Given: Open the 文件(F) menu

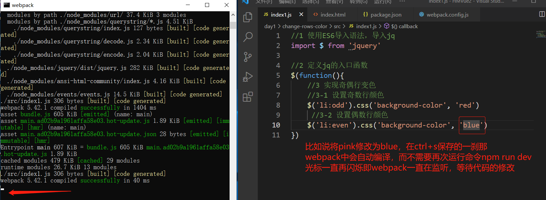Looking at the screenshot, I should click(x=264, y=2).
